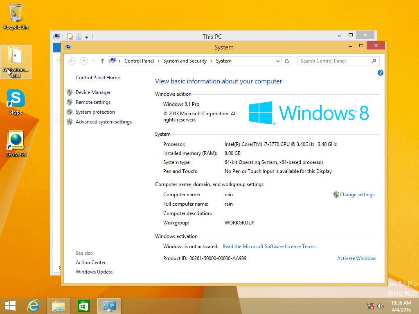This screenshot has height=314, width=419.
Task: Select Control Panel taskbar button
Action: click(x=109, y=306)
